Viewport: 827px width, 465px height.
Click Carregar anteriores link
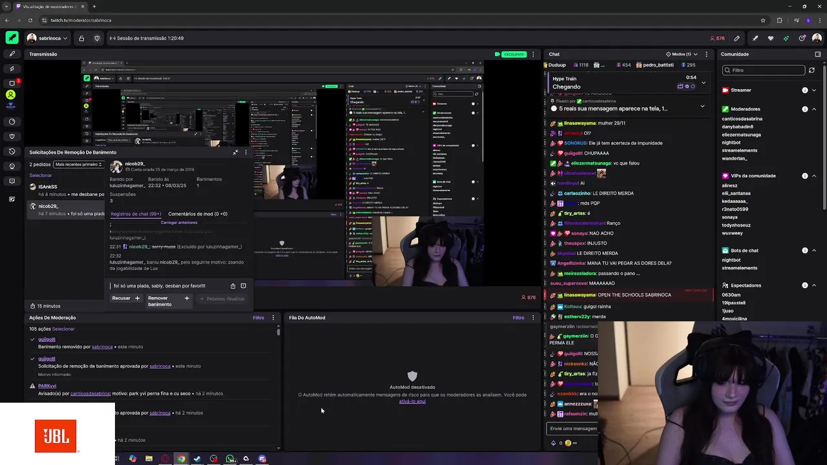pyautogui.click(x=179, y=223)
